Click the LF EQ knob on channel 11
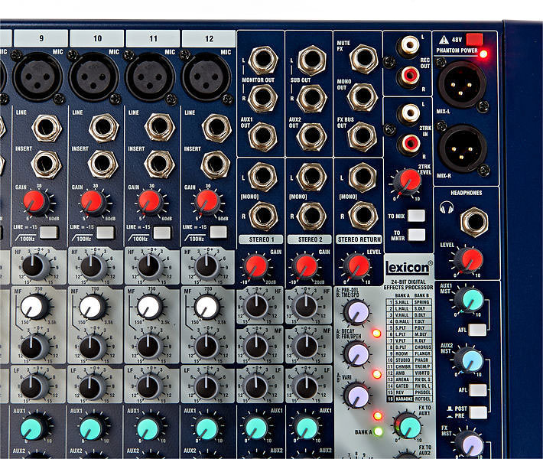 (150, 387)
